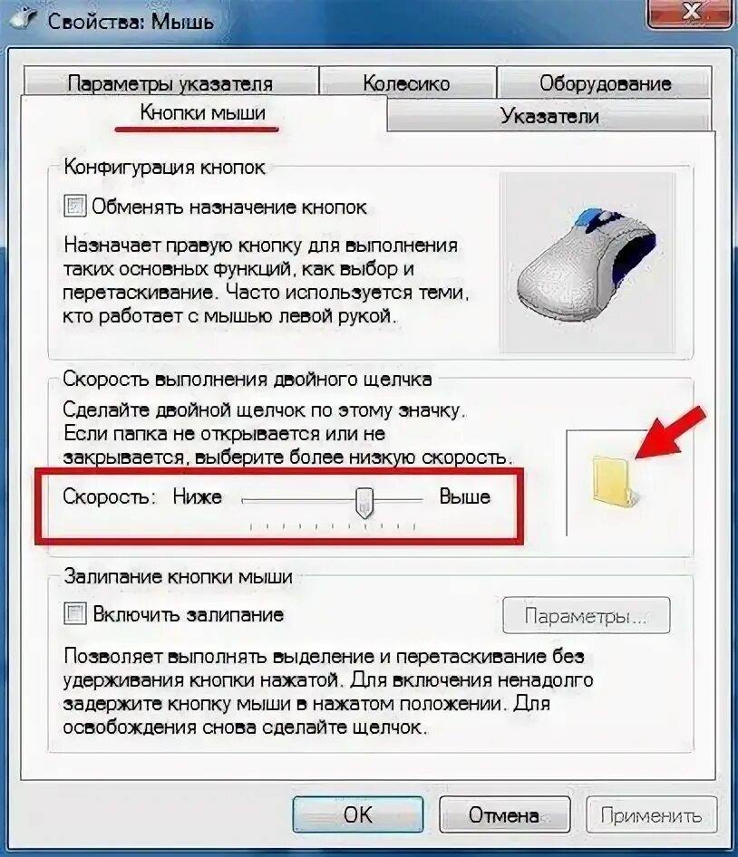Click the mouse illustration in button configuration
Image resolution: width=738 pixels, height=857 pixels.
587,263
